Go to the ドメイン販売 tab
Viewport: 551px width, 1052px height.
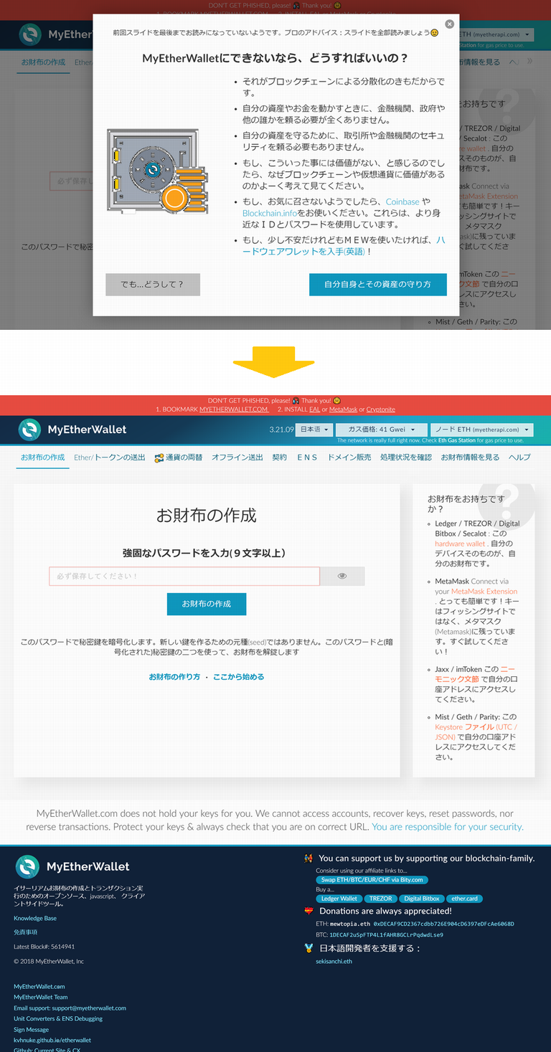[349, 458]
